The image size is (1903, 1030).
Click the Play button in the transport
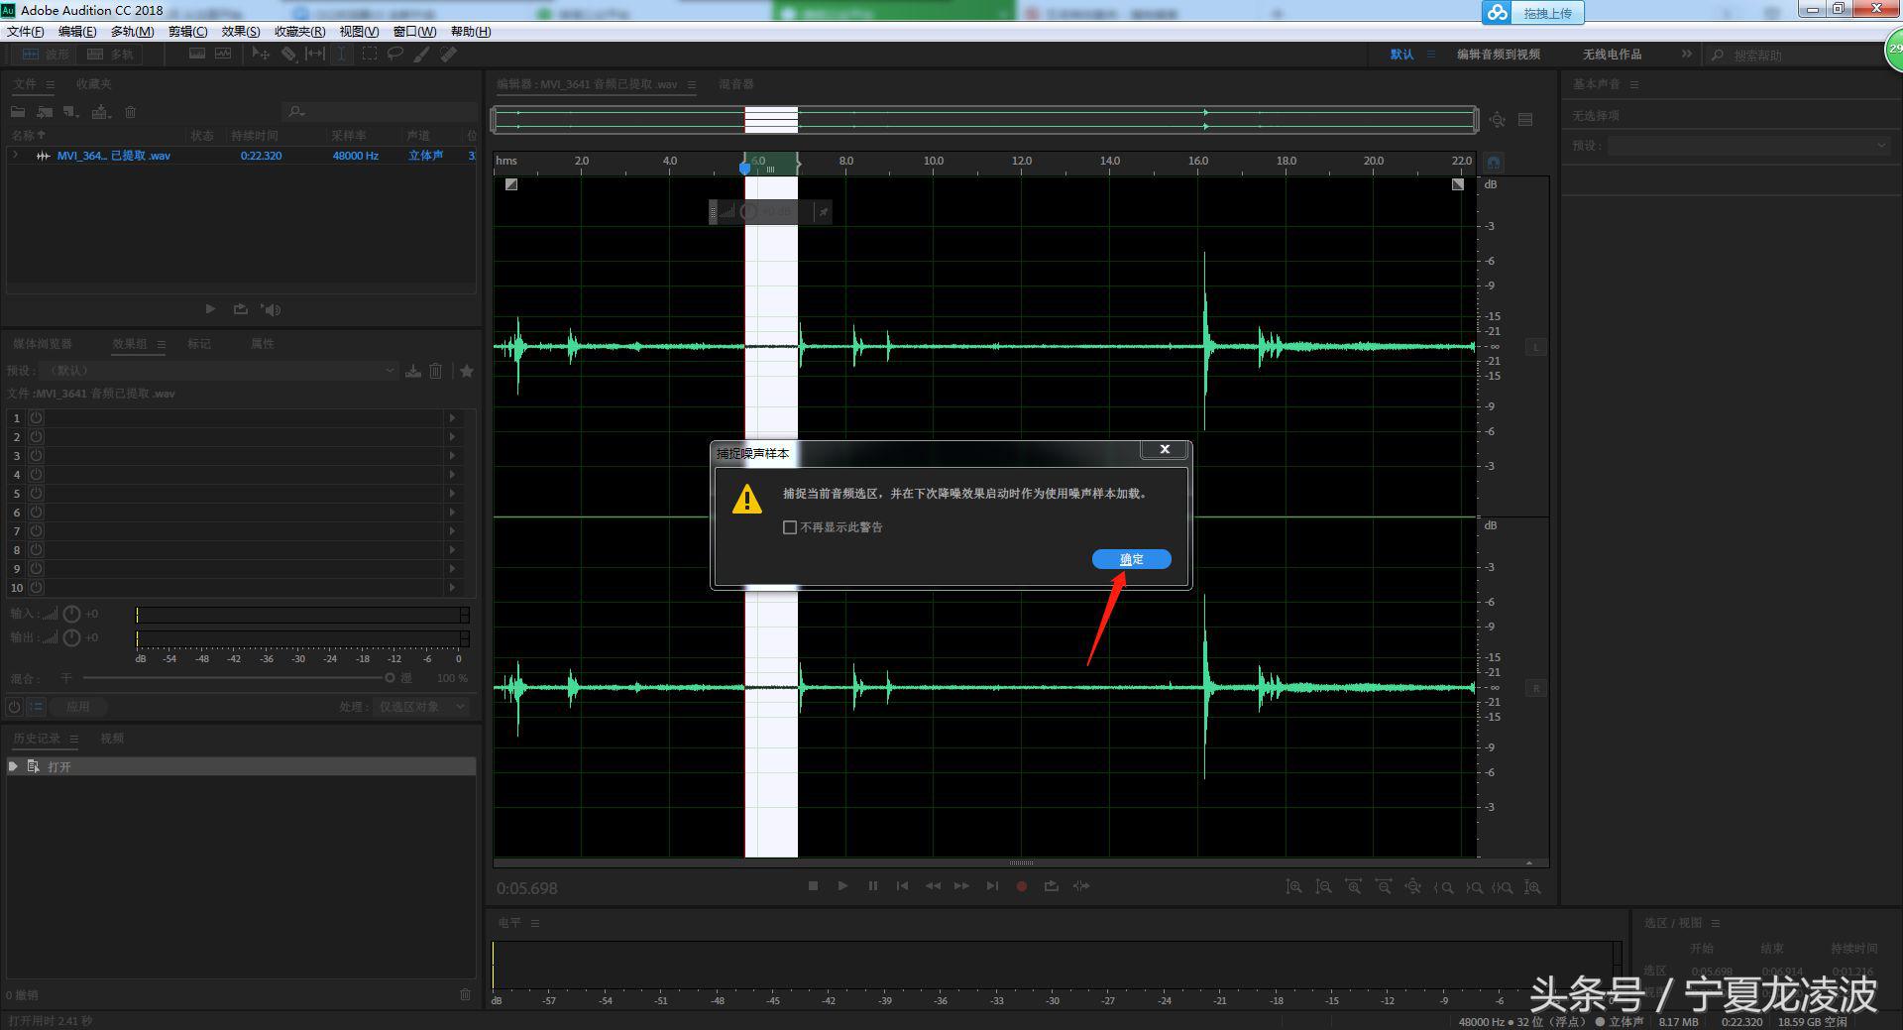point(842,886)
